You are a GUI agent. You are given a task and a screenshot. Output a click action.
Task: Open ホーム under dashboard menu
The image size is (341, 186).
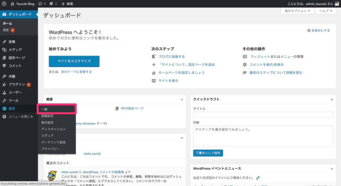pos(7,23)
